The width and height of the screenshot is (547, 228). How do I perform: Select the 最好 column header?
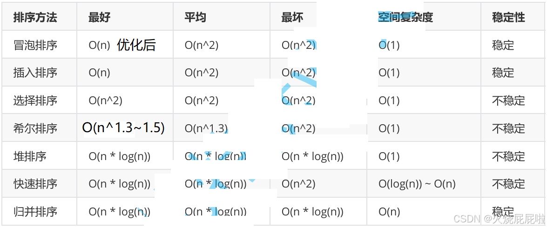pyautogui.click(x=100, y=17)
